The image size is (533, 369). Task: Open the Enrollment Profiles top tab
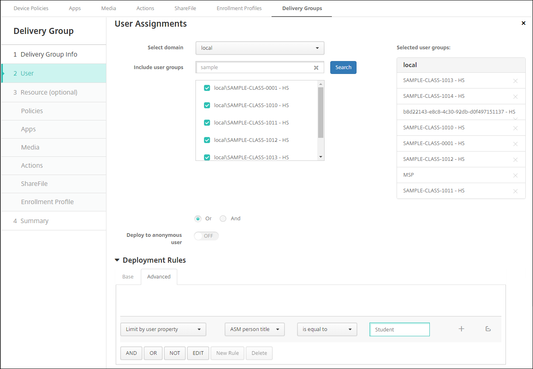click(x=239, y=8)
